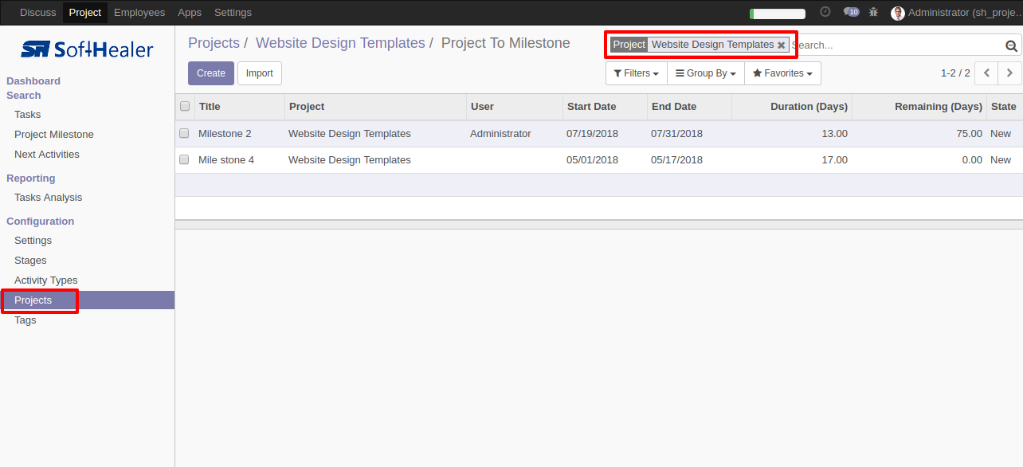This screenshot has width=1023, height=467.
Task: Open the conversations chat icon
Action: coord(851,12)
